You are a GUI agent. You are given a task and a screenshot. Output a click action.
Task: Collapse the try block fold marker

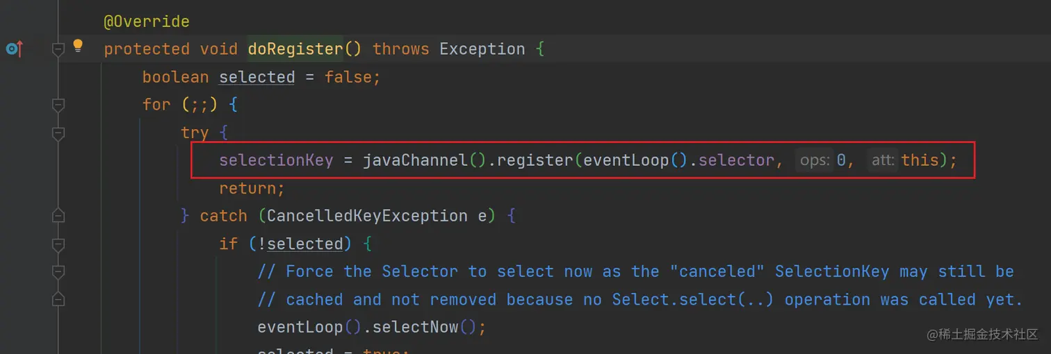tap(58, 133)
